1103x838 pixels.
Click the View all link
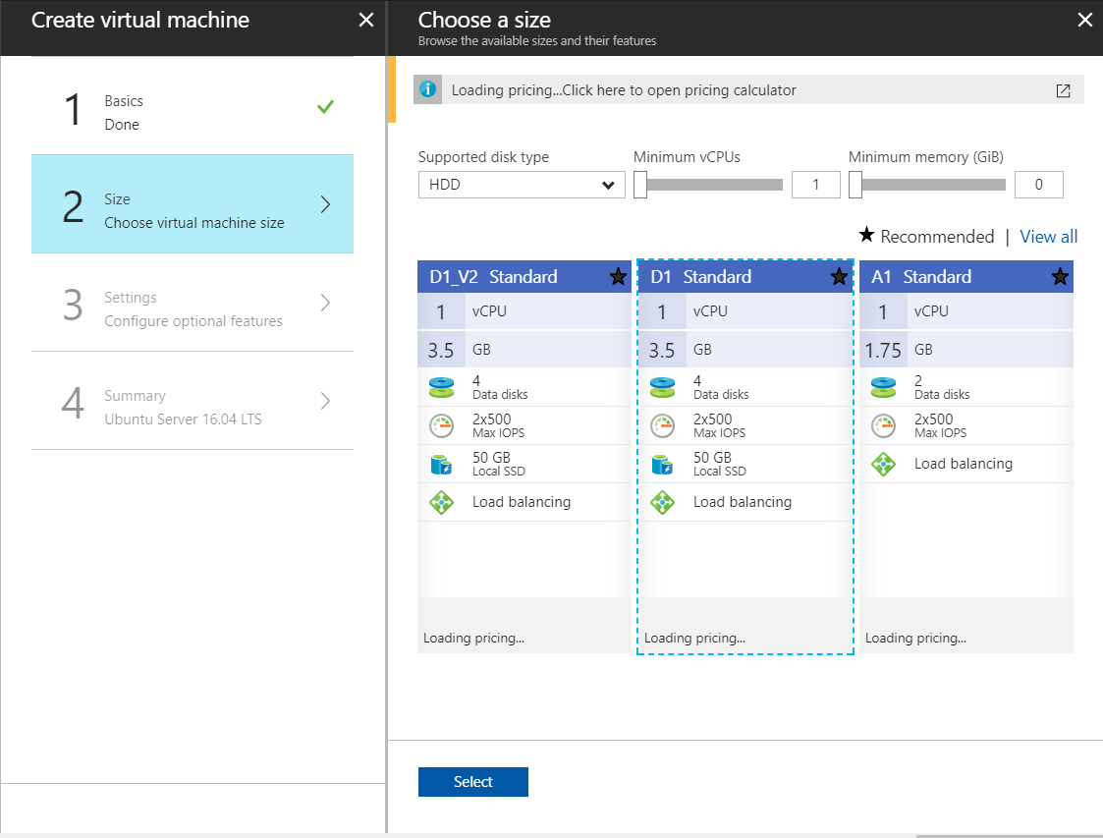tap(1048, 237)
